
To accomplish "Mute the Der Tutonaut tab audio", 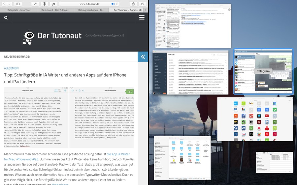I will tap(141, 10).
